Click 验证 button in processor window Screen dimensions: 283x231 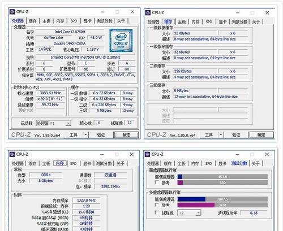tap(101, 135)
